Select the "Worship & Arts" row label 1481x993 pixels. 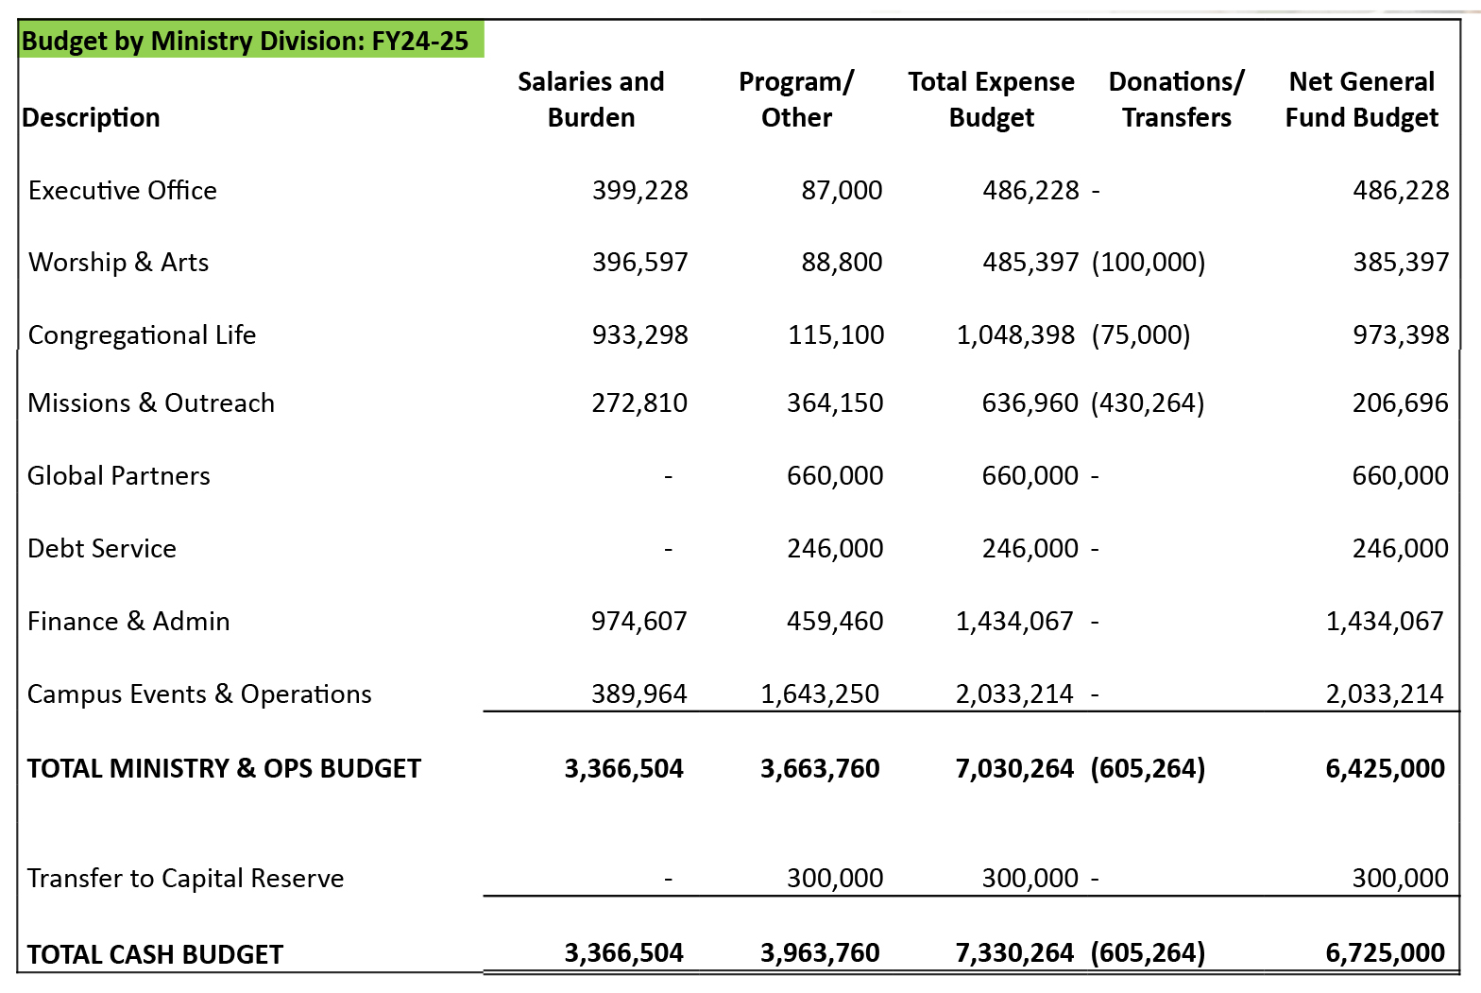(x=119, y=263)
